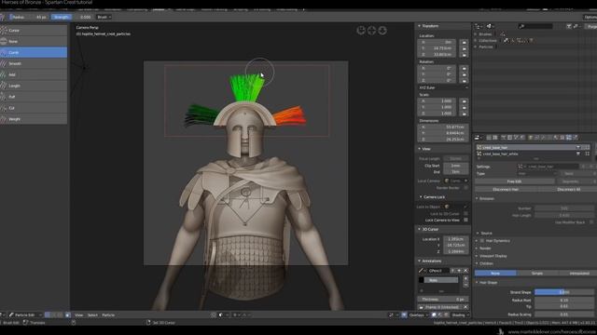This screenshot has width=597, height=335.
Task: Open the Brush dropdown in the header
Action: point(104,17)
